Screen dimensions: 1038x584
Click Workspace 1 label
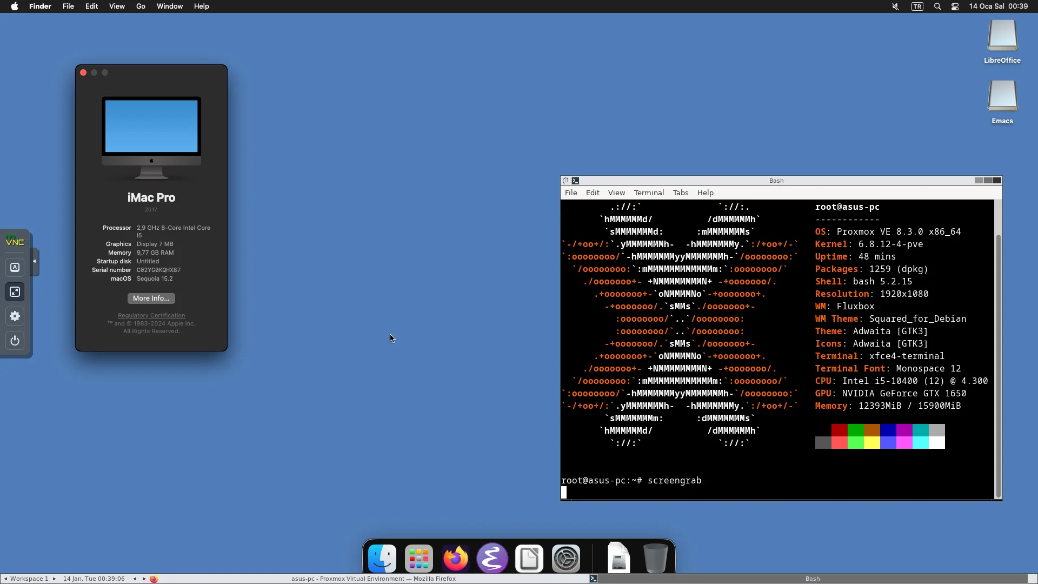pyautogui.click(x=29, y=579)
